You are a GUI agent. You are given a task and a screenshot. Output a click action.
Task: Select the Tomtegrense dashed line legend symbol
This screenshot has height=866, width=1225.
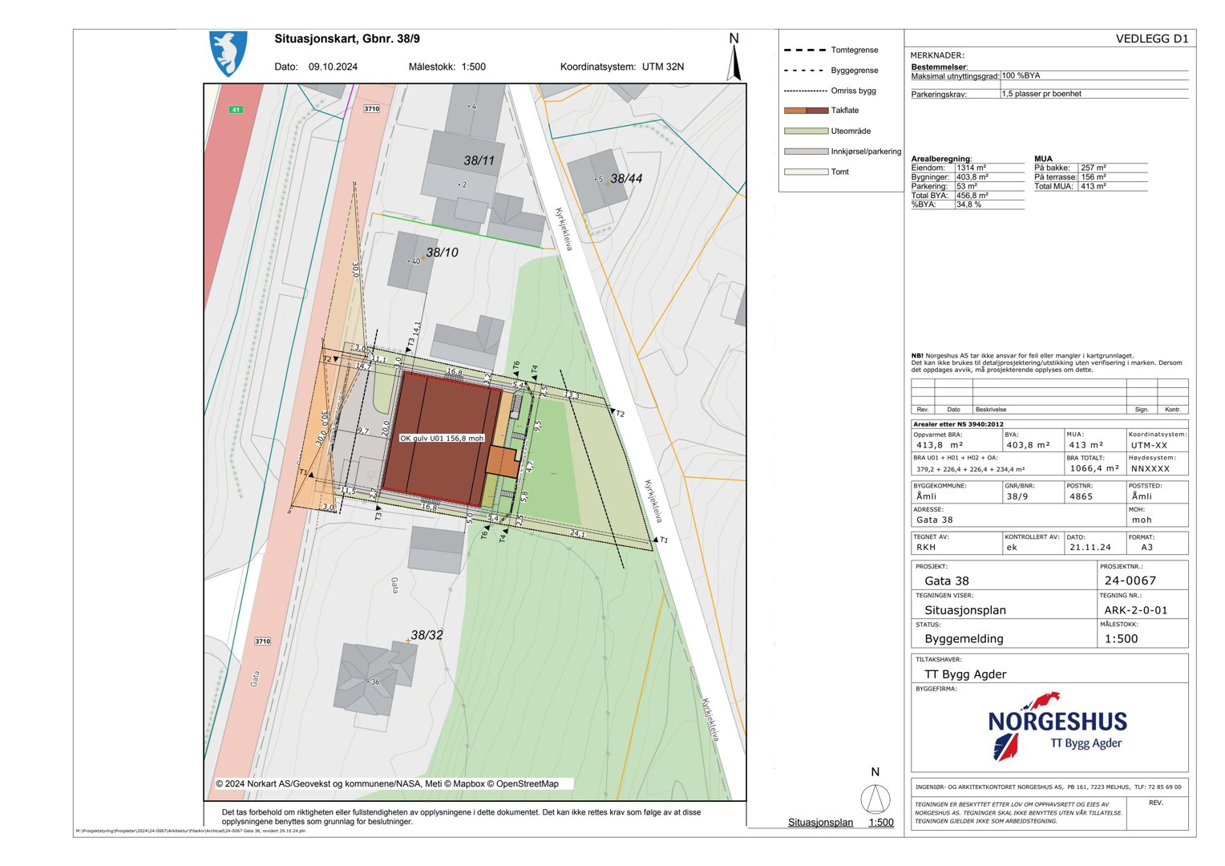click(x=805, y=51)
